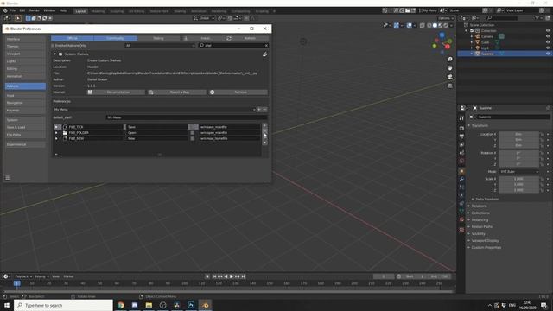Open the Object properties orange square tab
Screen dimensions: 553x311
pos(461,171)
